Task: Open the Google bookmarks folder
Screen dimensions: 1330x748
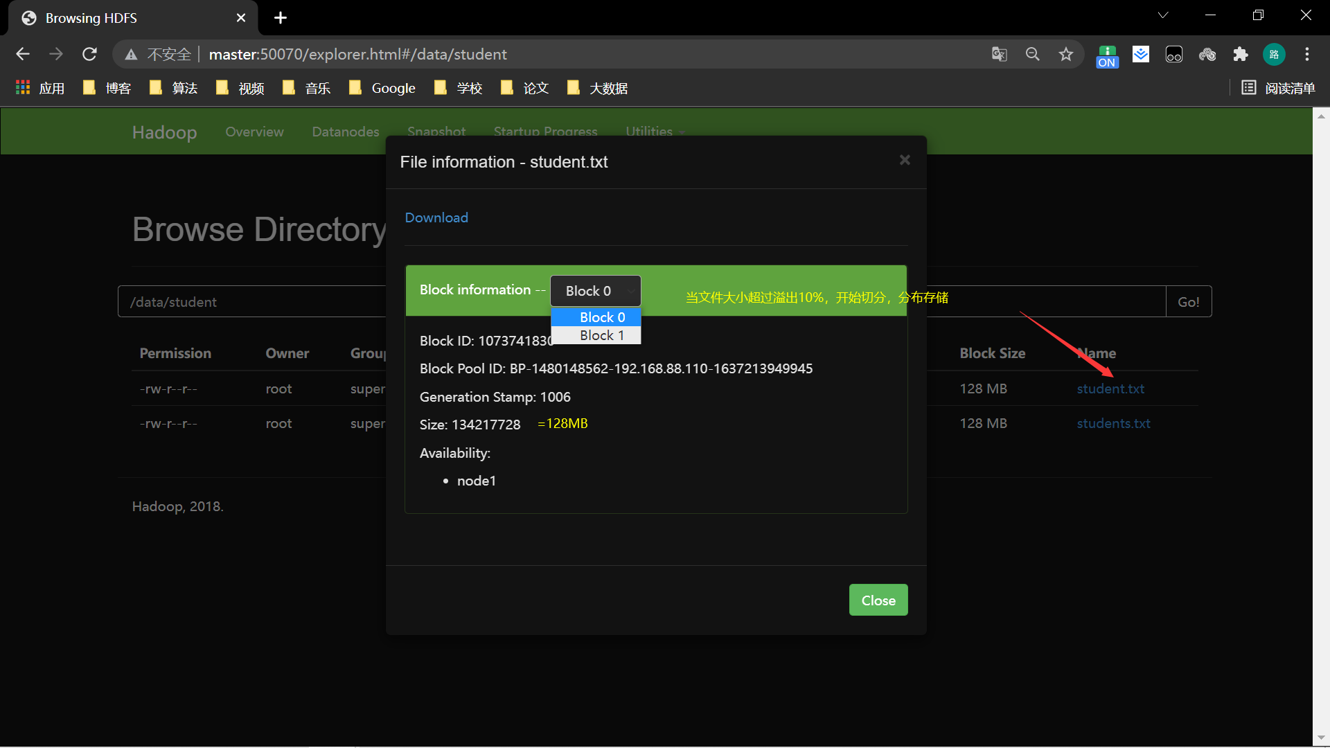Action: [x=383, y=88]
